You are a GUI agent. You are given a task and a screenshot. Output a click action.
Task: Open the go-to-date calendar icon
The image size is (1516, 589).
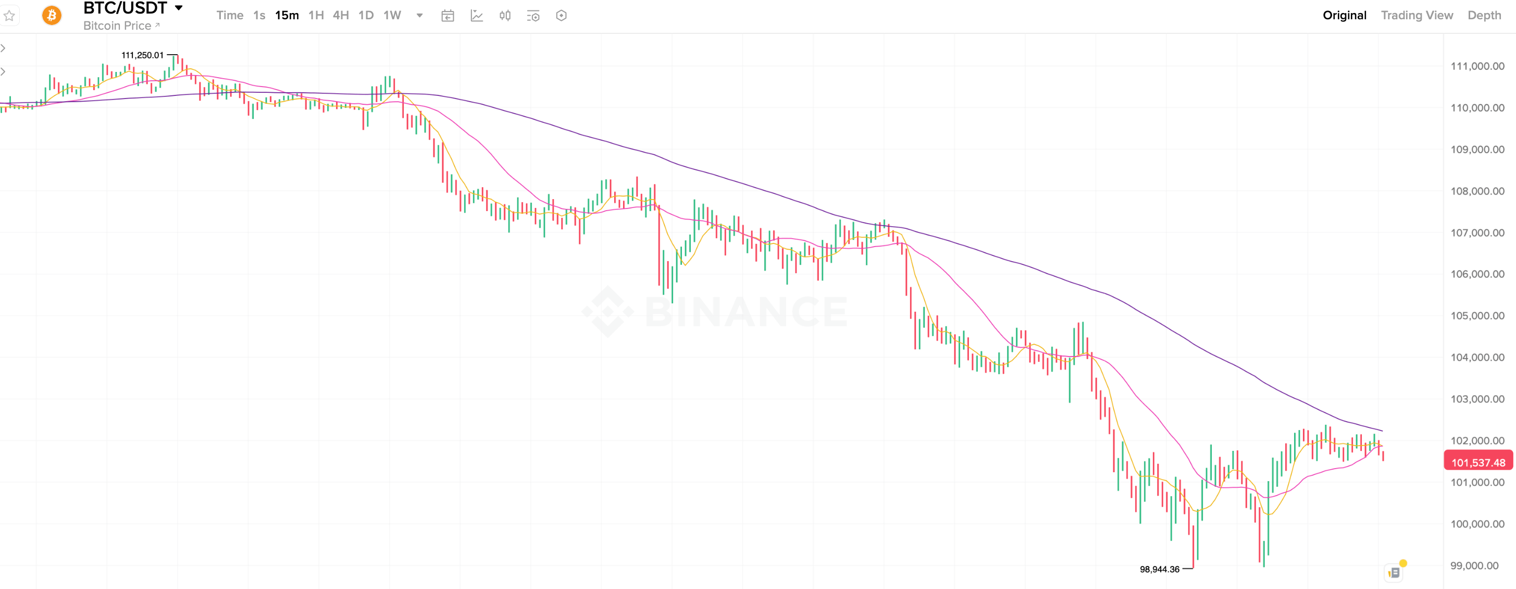448,16
